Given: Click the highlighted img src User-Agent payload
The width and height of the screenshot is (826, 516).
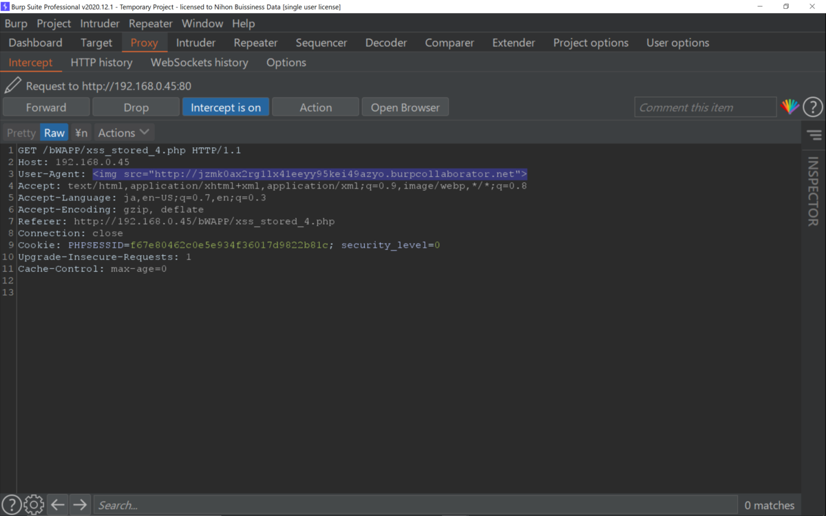Looking at the screenshot, I should tap(310, 174).
